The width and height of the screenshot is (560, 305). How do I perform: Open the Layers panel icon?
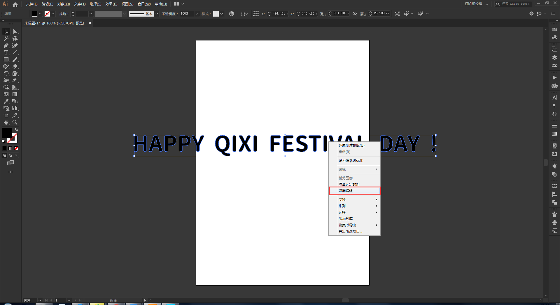[x=554, y=58]
